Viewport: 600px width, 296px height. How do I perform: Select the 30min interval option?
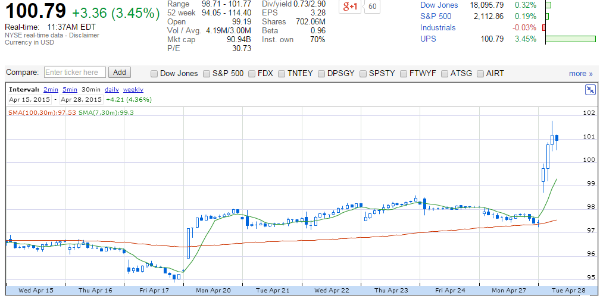91,90
